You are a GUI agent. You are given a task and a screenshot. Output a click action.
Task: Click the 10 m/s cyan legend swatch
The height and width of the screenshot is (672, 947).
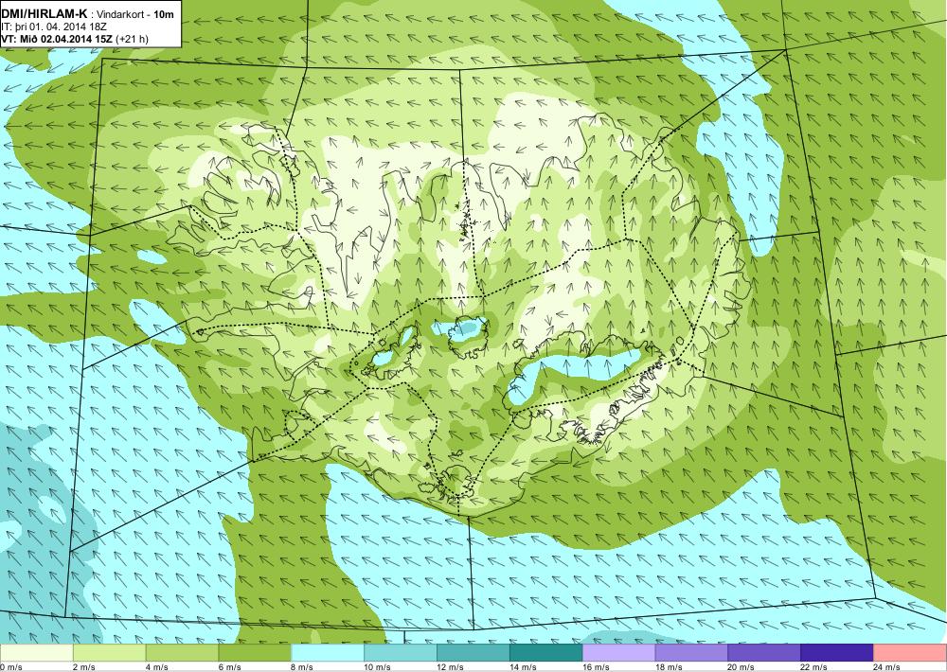tap(401, 653)
